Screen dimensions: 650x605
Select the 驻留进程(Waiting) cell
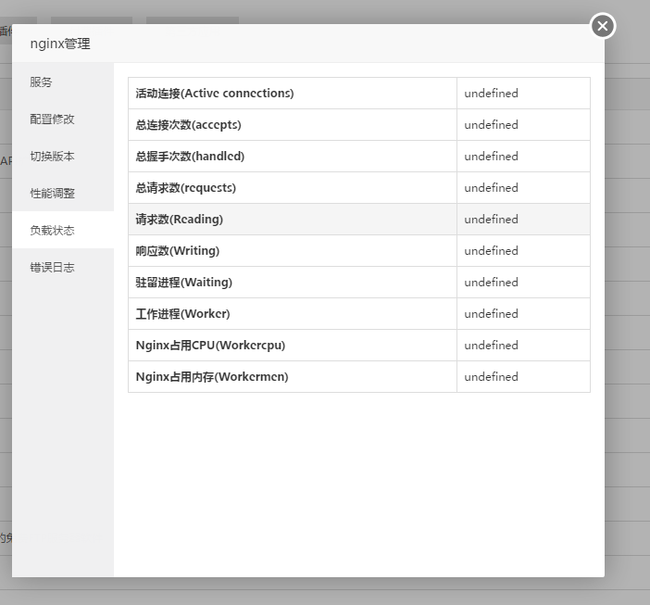click(x=293, y=283)
